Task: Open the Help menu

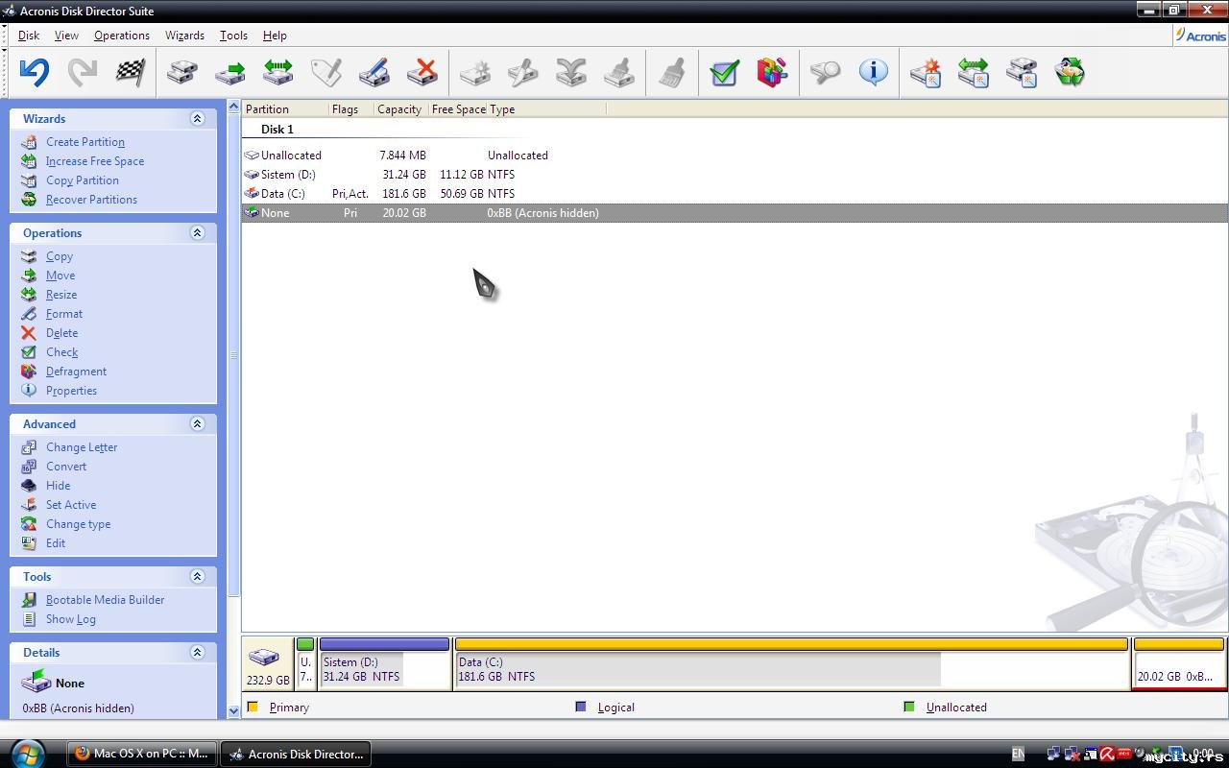Action: (x=275, y=36)
